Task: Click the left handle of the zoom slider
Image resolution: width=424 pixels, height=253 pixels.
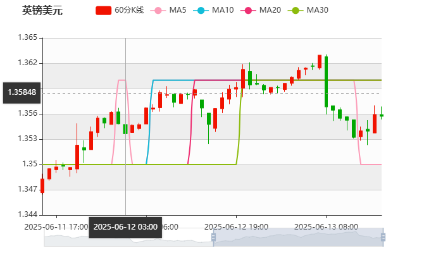Action: pyautogui.click(x=212, y=238)
